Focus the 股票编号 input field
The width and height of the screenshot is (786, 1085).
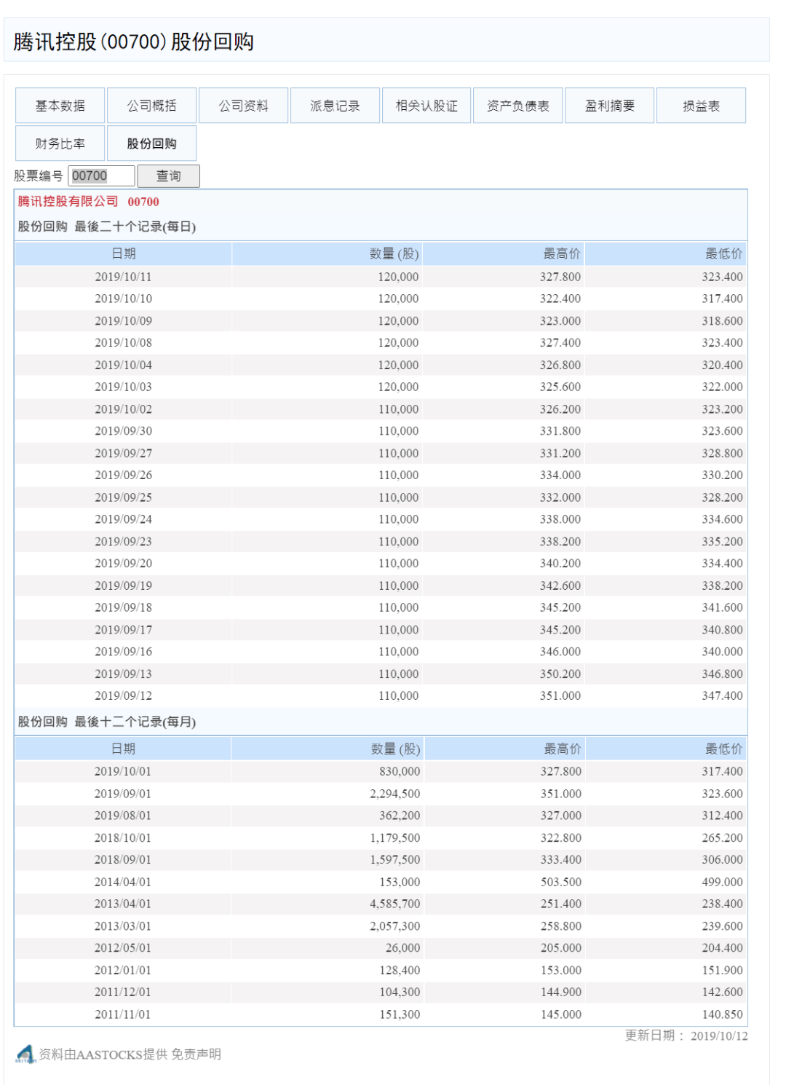click(x=101, y=175)
